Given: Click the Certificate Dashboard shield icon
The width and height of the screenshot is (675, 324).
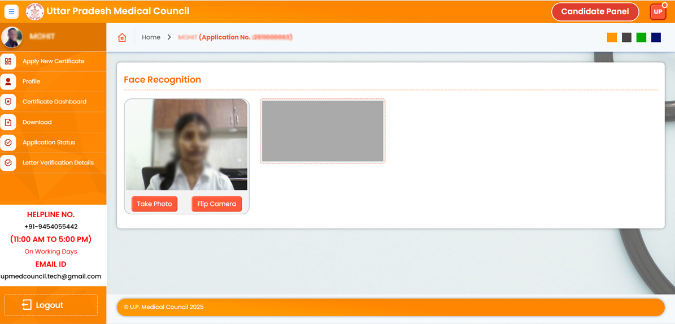Looking at the screenshot, I should coord(8,102).
